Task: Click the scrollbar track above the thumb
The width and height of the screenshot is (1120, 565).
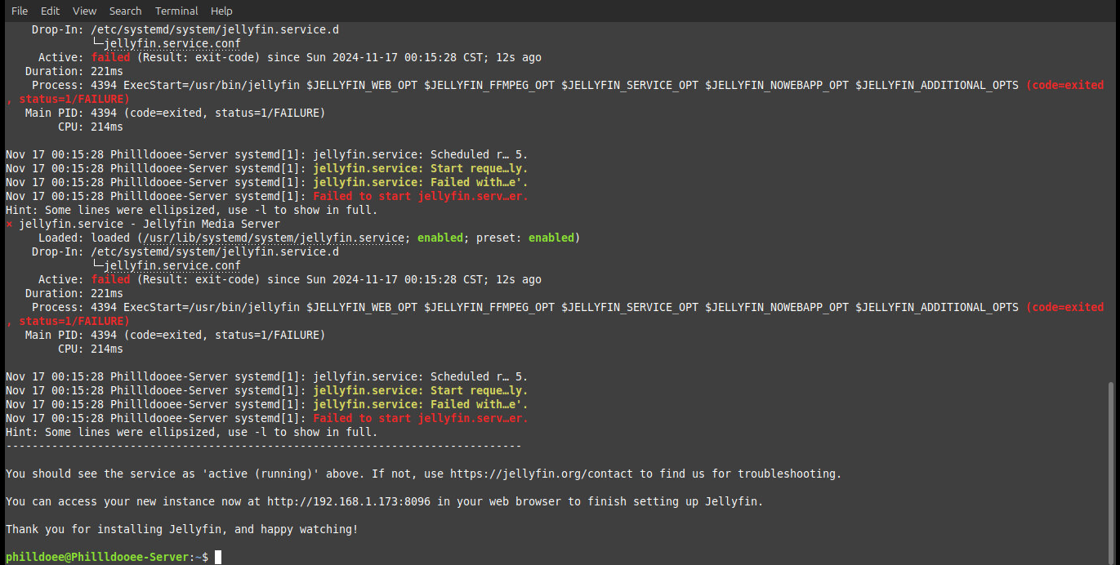Action: coord(1110,204)
